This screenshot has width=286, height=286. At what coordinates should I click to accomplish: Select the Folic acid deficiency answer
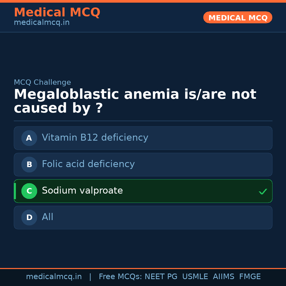tap(88, 164)
